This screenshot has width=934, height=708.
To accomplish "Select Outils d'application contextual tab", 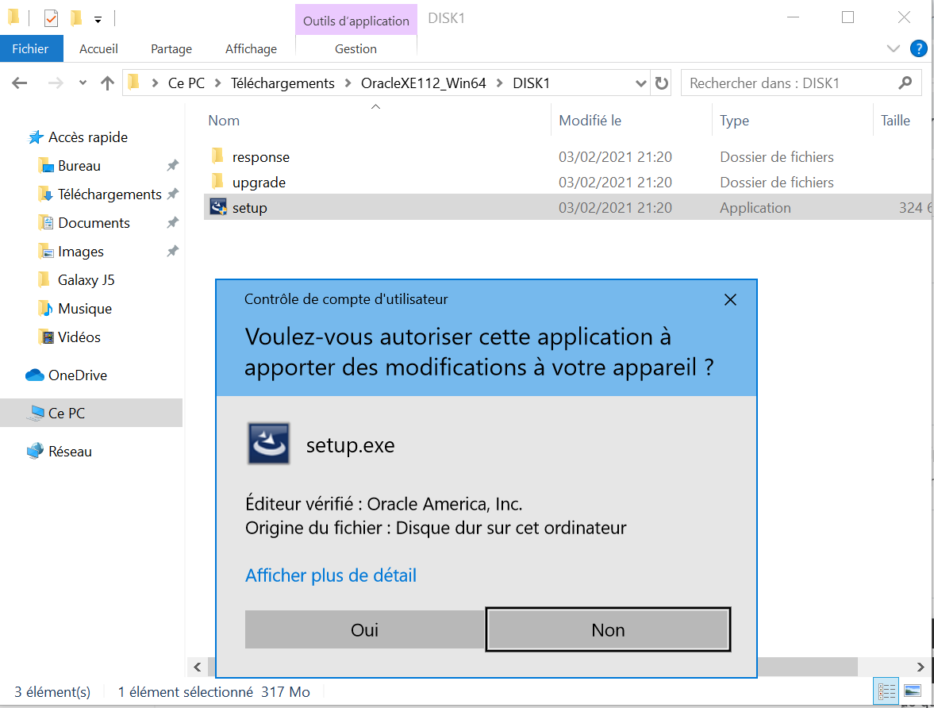I will [356, 21].
